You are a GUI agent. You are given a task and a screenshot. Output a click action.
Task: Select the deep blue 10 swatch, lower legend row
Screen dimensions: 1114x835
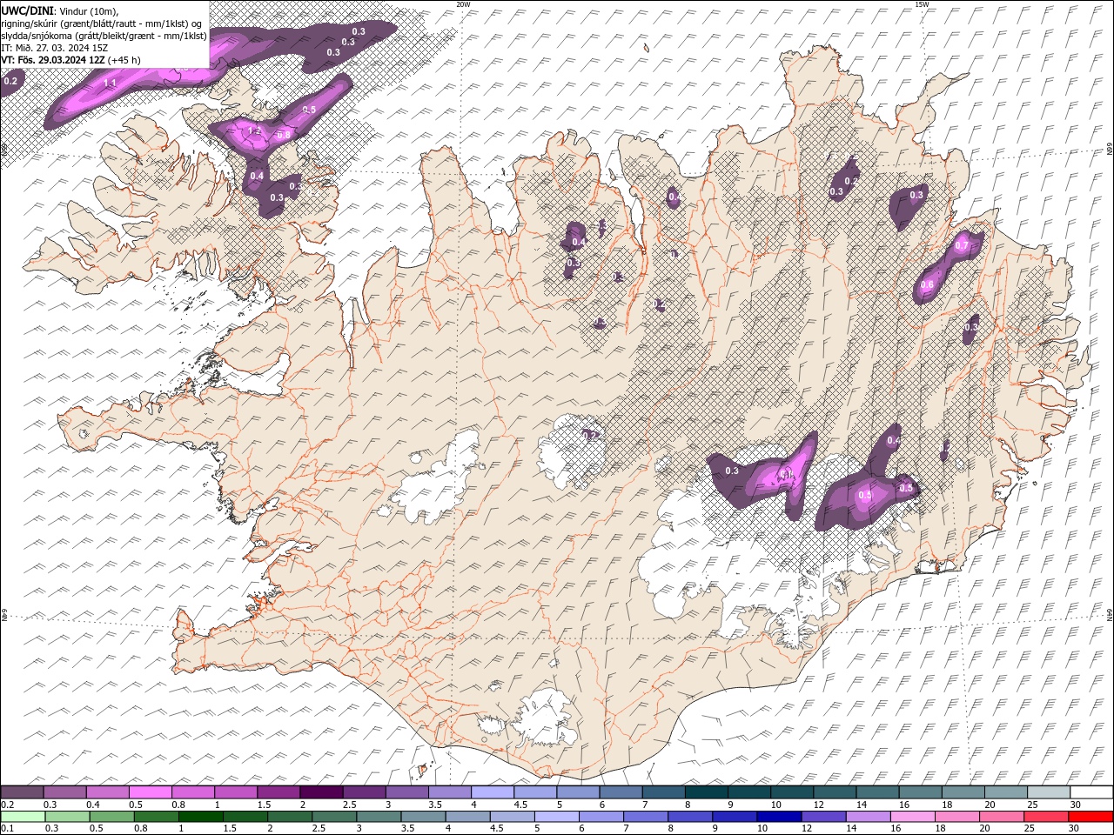(779, 817)
